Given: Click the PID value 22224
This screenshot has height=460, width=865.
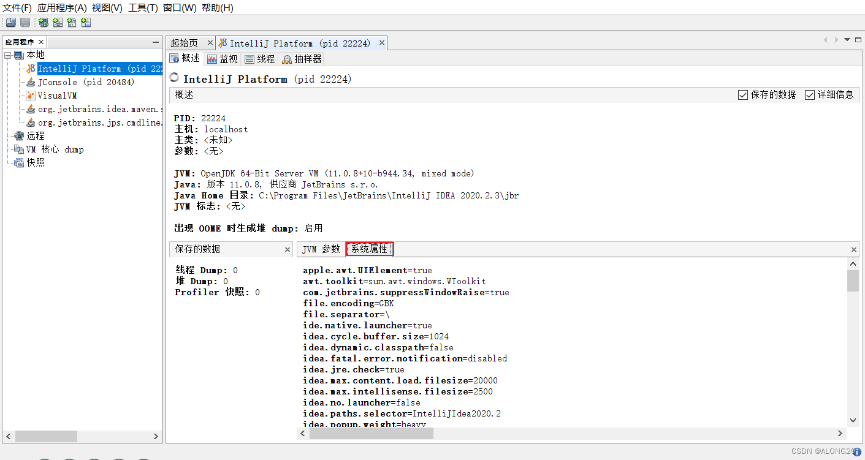Looking at the screenshot, I should point(213,118).
